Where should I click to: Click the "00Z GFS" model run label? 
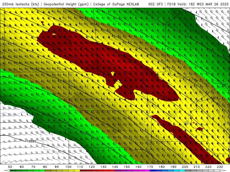[156, 4]
